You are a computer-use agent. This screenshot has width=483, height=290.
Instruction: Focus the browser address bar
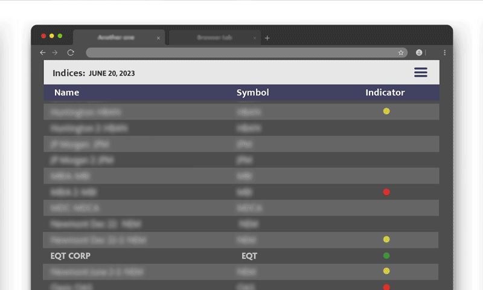241,53
